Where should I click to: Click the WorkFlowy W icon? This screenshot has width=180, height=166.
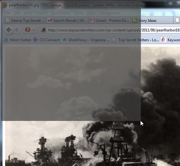(x=64, y=40)
